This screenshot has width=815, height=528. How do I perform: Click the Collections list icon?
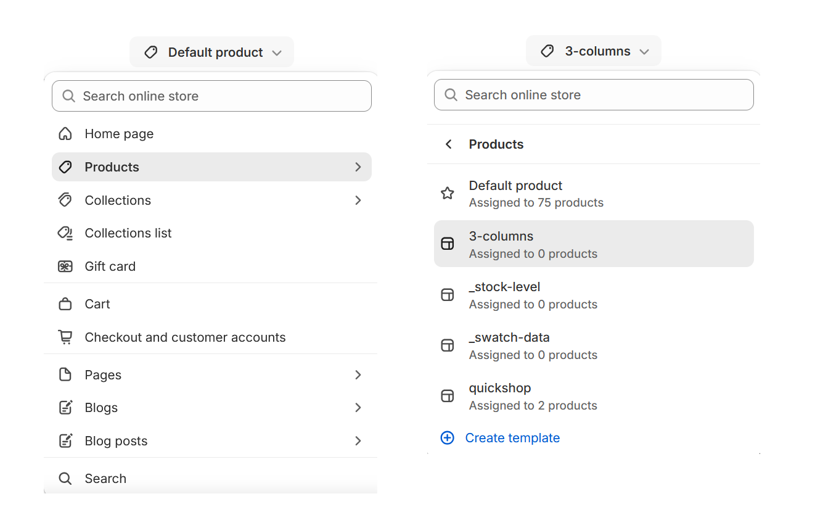tap(65, 233)
